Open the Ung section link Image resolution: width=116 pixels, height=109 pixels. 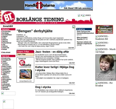(4, 44)
